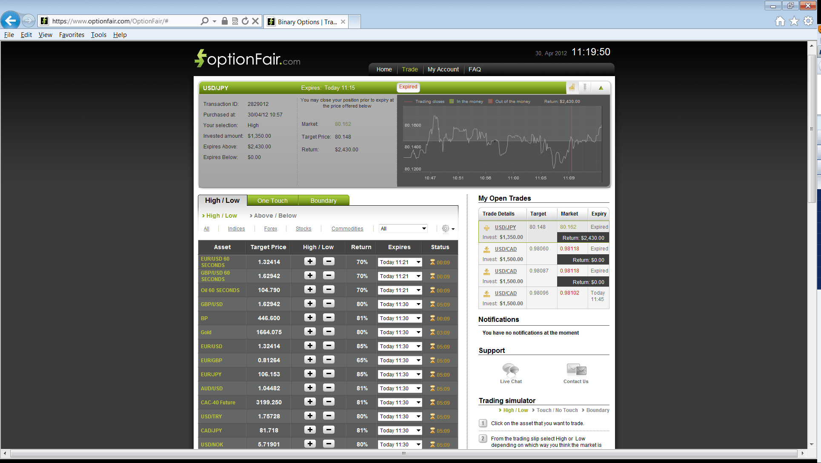Open the My Account menu
This screenshot has width=821, height=463.
(x=443, y=69)
